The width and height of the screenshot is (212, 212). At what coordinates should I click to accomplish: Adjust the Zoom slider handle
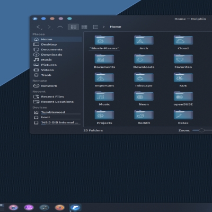tap(201, 130)
